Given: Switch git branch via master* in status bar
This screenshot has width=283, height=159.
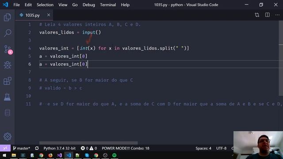Looking at the screenshot, I should [x=22, y=148].
